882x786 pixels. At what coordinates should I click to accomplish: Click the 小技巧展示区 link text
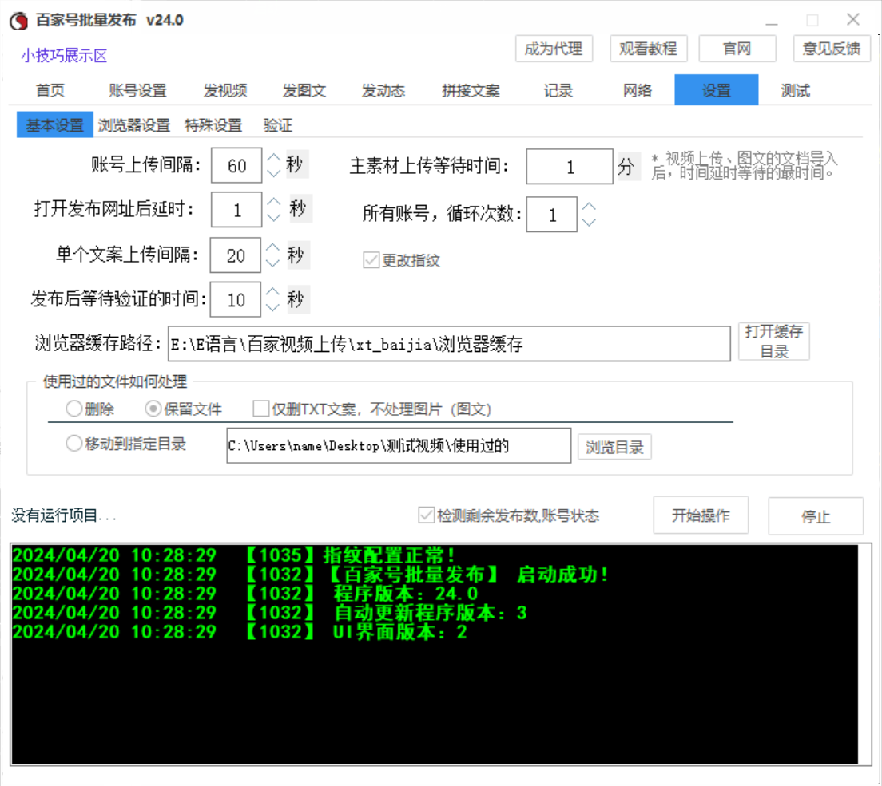tap(64, 56)
